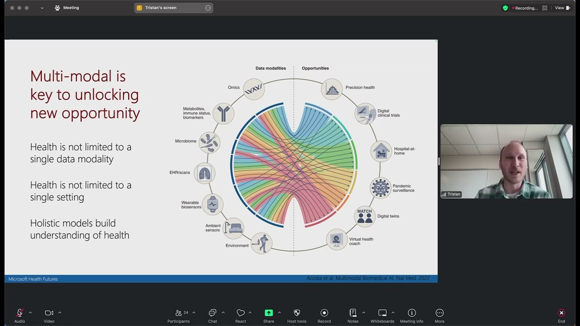This screenshot has height=326, width=580.
Task: Open the Notes tool
Action: click(x=353, y=316)
